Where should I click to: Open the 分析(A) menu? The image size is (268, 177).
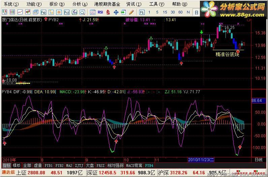(80, 4)
